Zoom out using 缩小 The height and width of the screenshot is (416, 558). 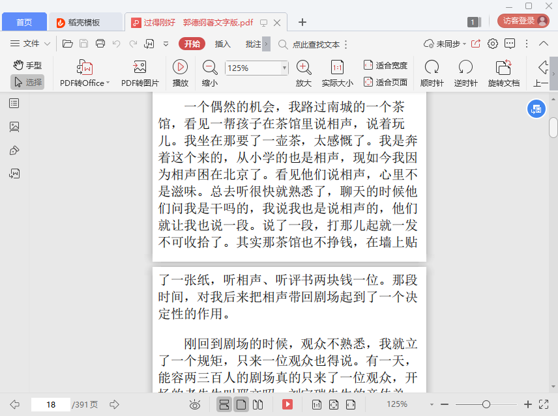[x=210, y=74]
